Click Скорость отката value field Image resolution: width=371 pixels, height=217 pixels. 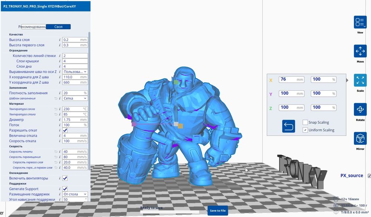tap(75, 141)
